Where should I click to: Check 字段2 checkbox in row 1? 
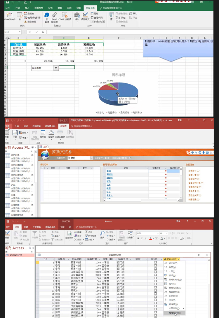(x=155, y=262)
